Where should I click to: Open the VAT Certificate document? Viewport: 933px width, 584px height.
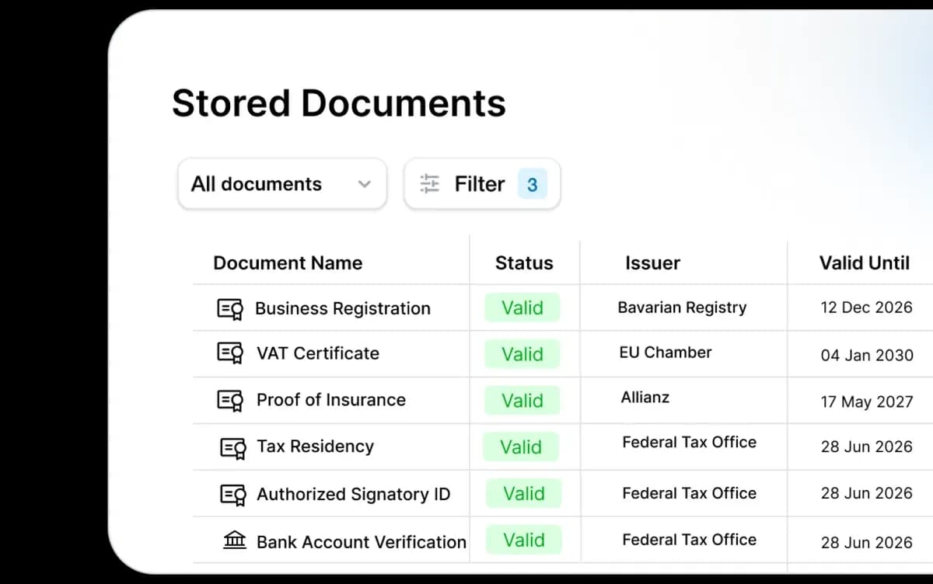coord(318,353)
